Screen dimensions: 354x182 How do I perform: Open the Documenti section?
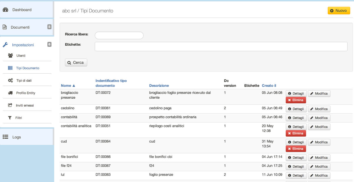pyautogui.click(x=27, y=27)
